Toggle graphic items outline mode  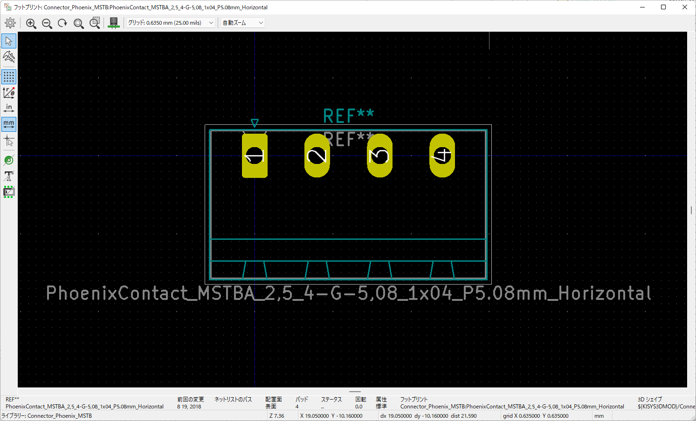(9, 192)
